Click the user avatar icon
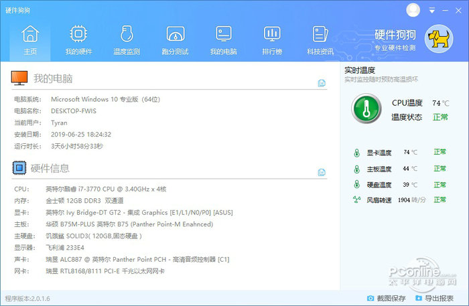 coord(413,10)
